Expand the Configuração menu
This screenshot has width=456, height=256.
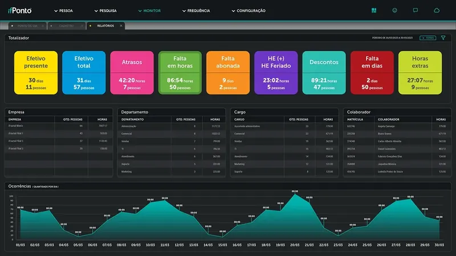(x=249, y=11)
